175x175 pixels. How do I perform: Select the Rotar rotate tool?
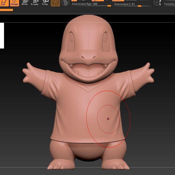tap(45, 3)
